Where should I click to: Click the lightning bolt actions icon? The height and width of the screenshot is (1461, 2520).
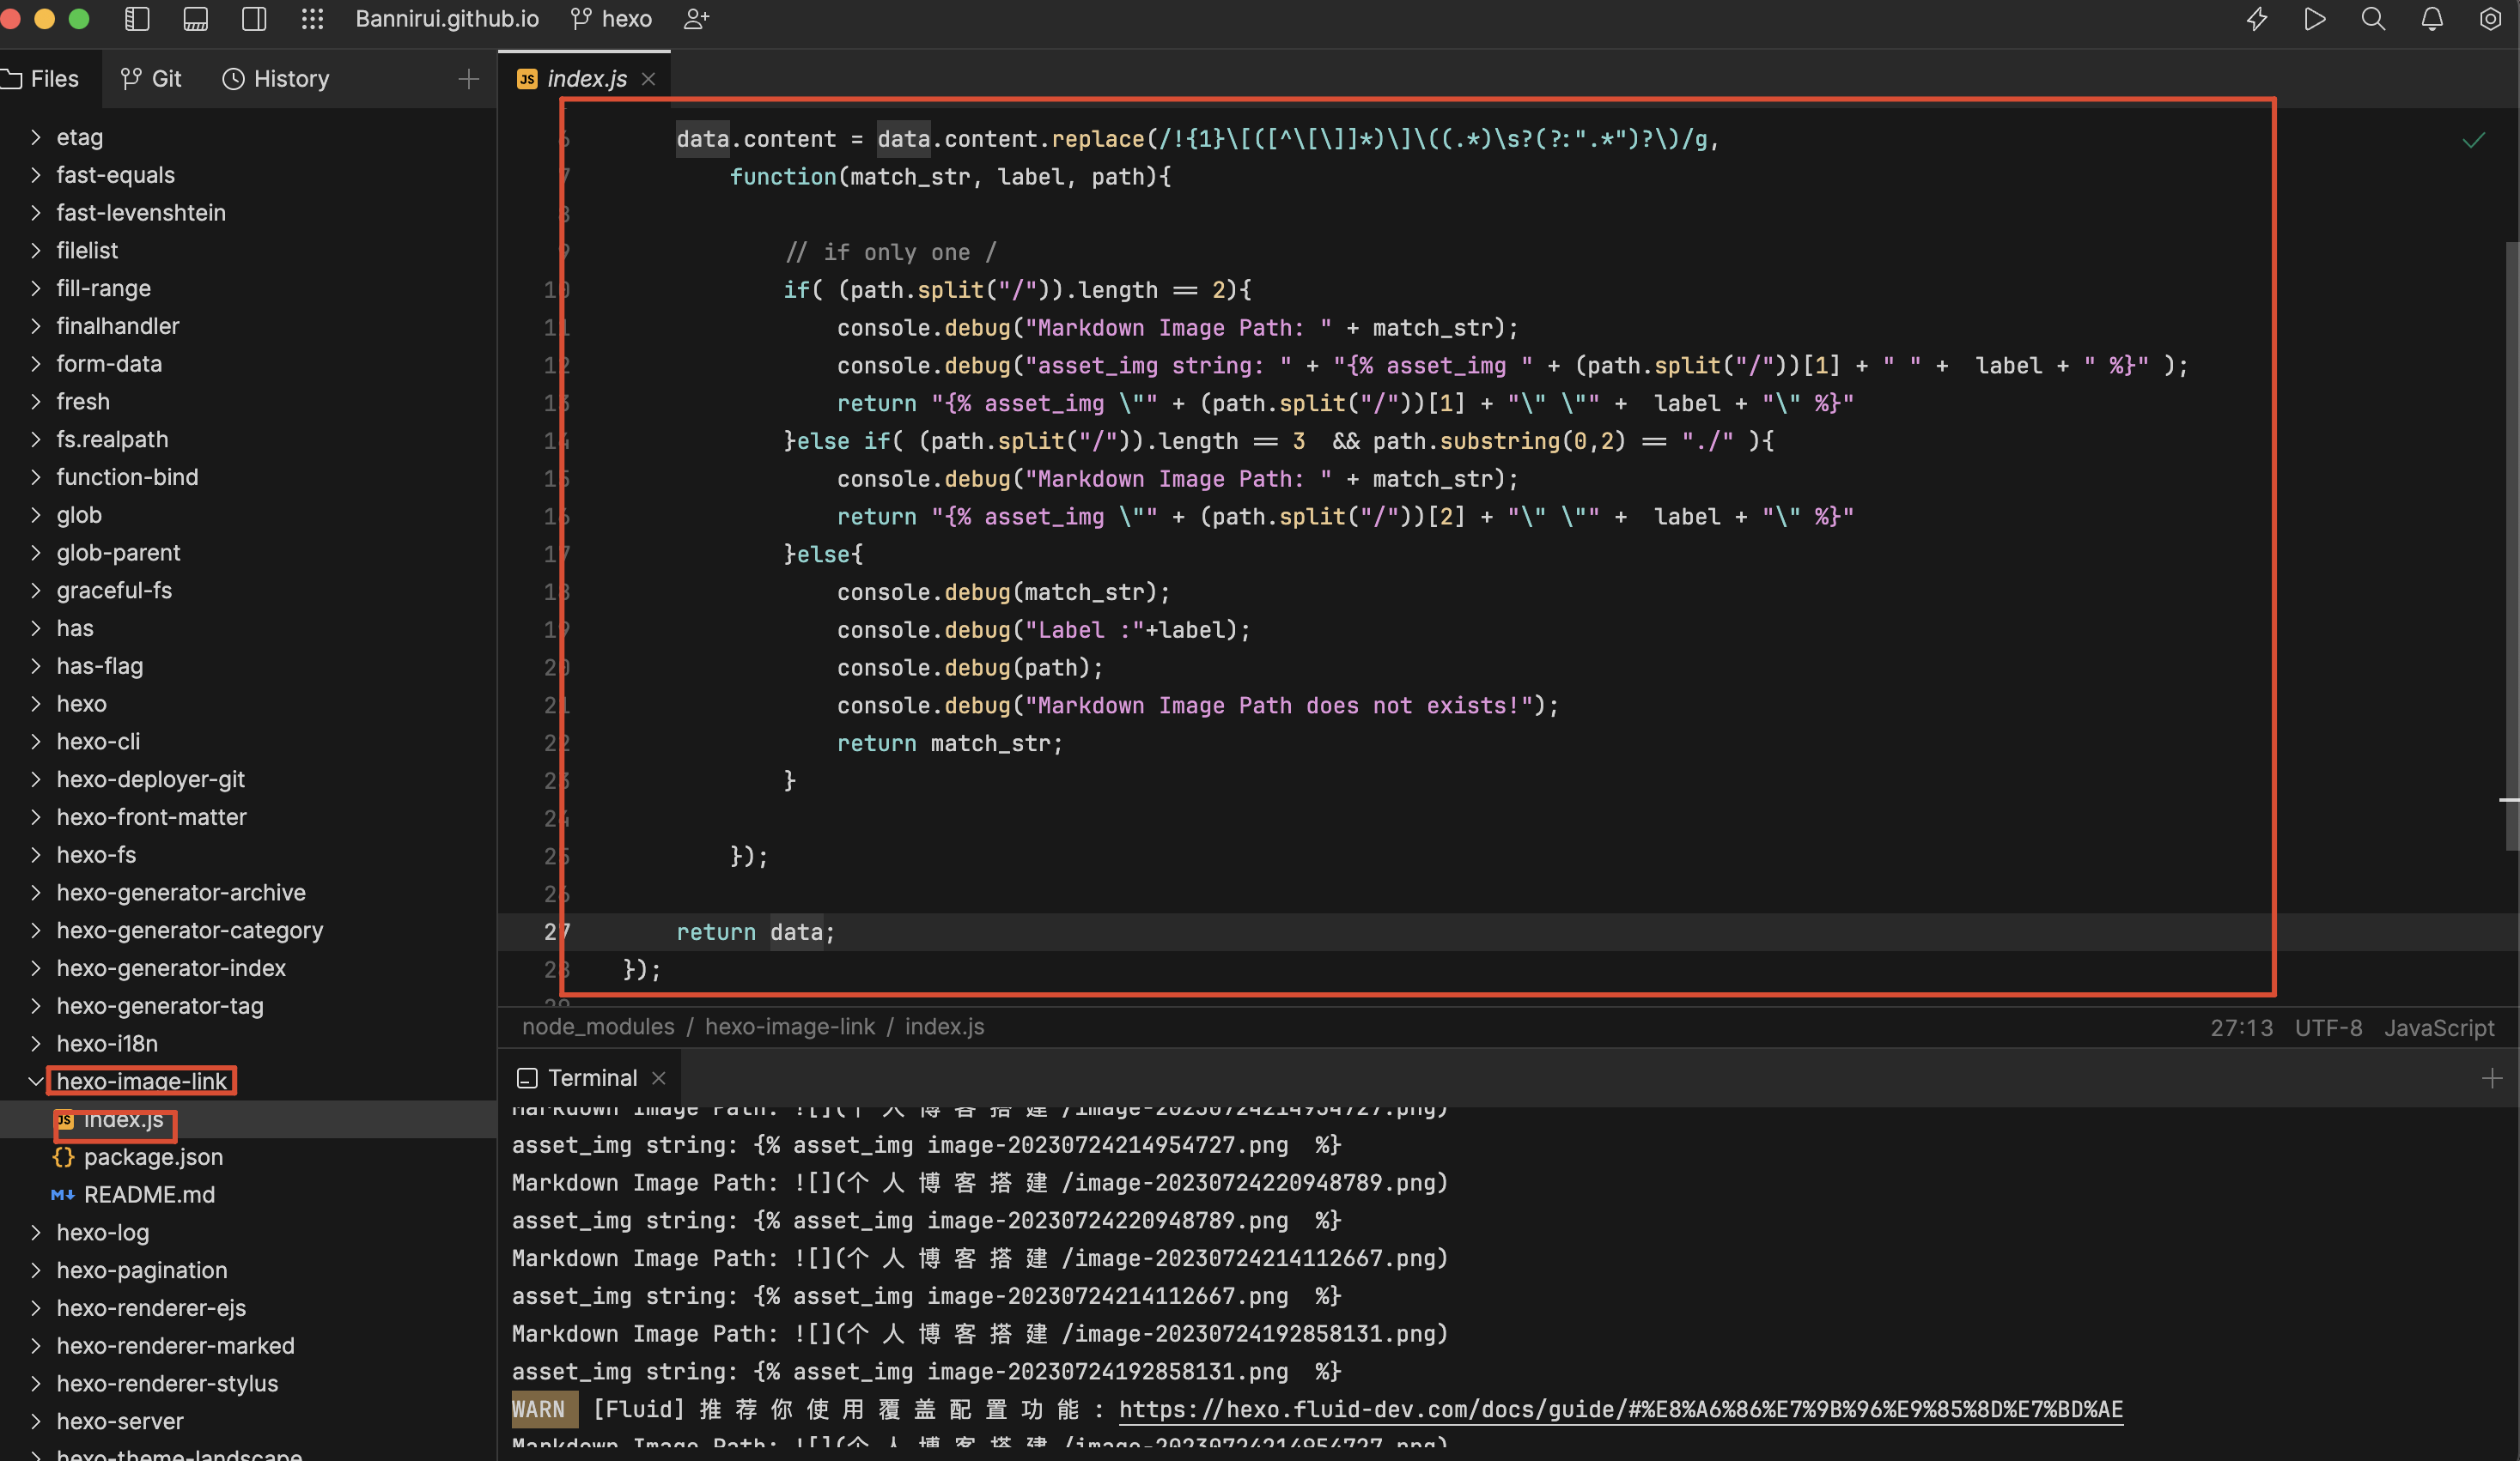(x=2257, y=19)
